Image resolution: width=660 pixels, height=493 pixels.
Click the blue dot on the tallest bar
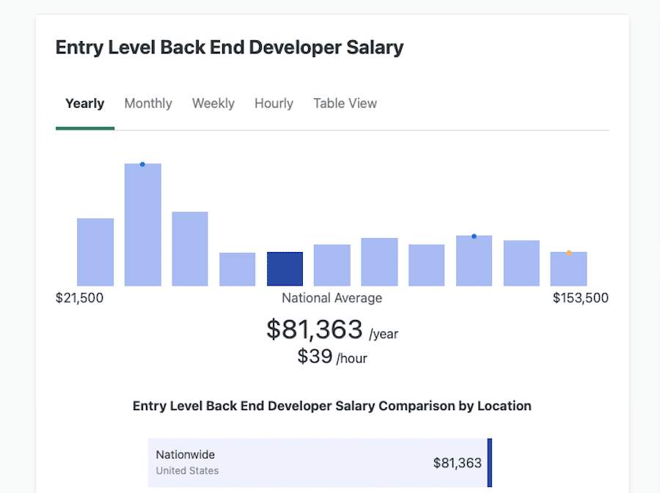(142, 164)
